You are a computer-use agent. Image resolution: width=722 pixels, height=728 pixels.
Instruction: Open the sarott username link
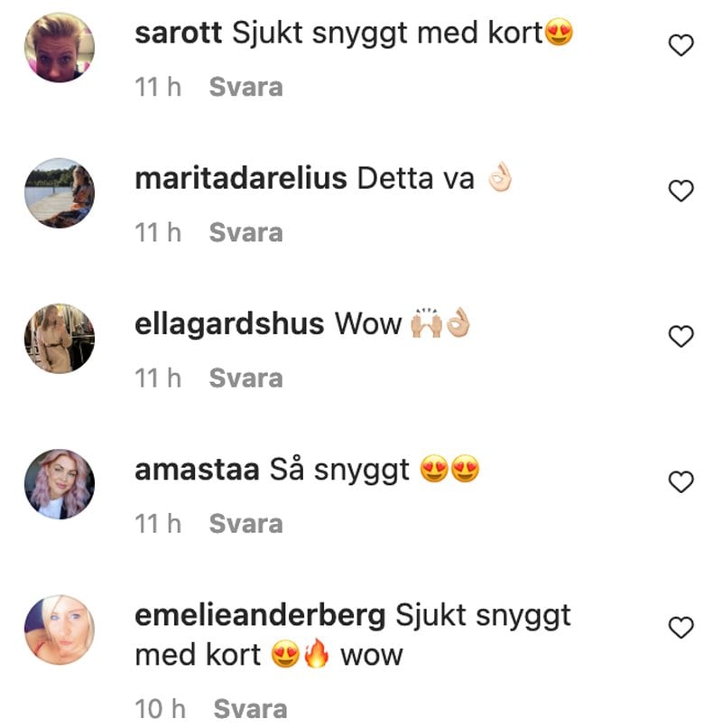point(178,33)
